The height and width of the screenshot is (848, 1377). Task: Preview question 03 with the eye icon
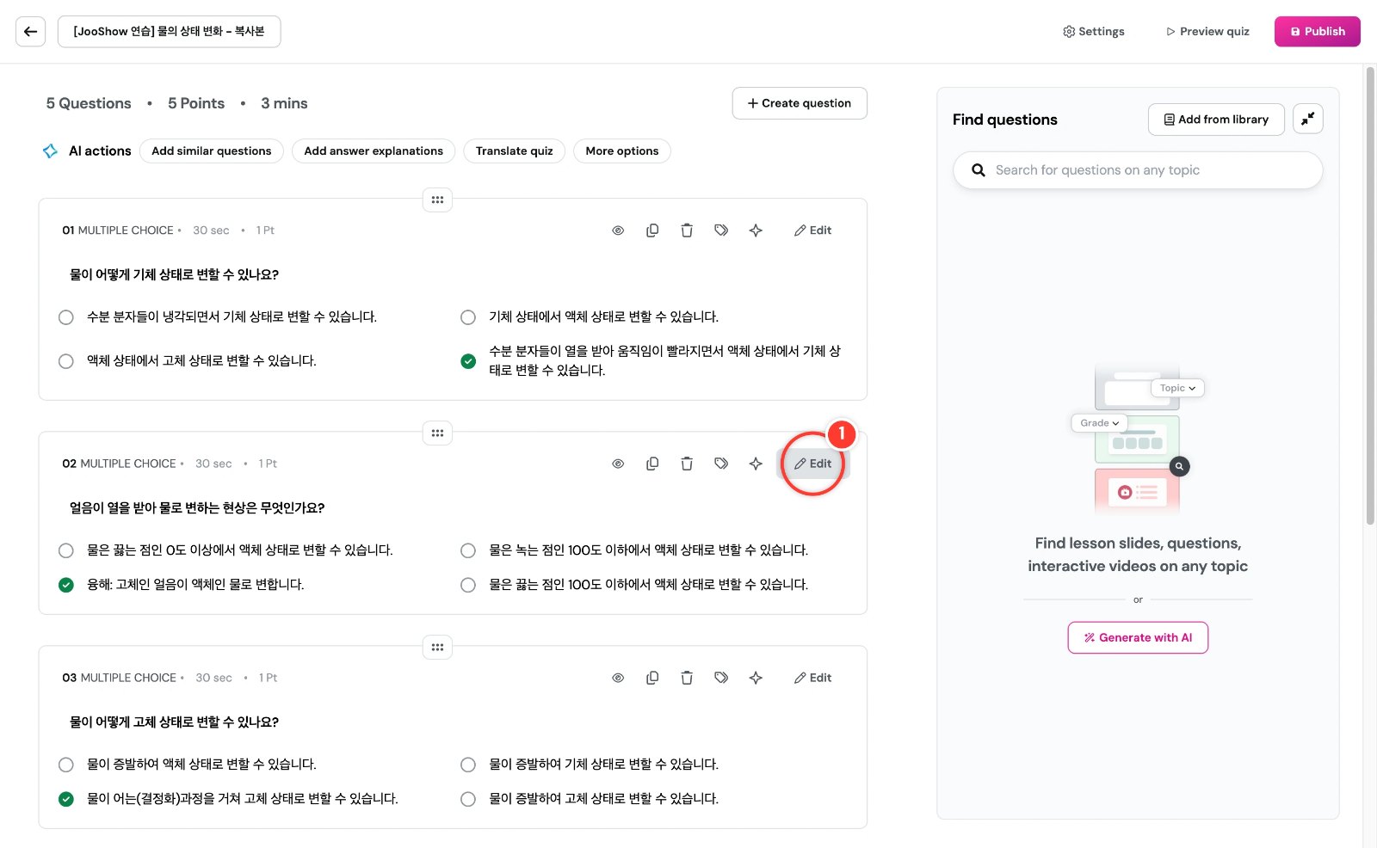618,678
